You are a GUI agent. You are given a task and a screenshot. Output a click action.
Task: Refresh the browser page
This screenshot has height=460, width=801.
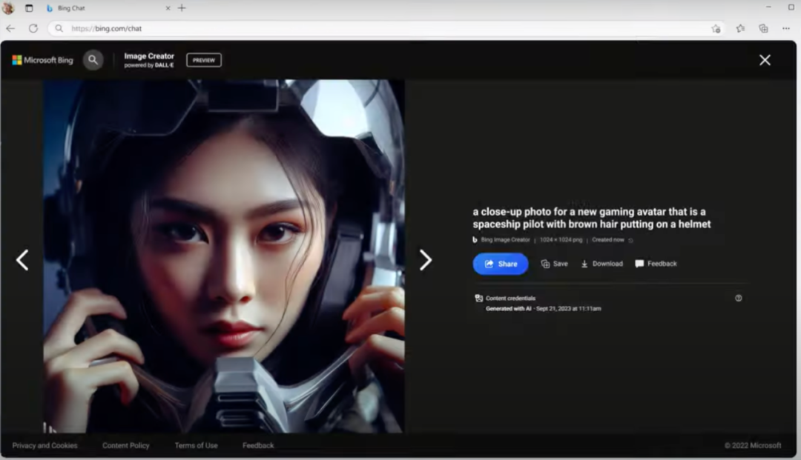coord(33,28)
